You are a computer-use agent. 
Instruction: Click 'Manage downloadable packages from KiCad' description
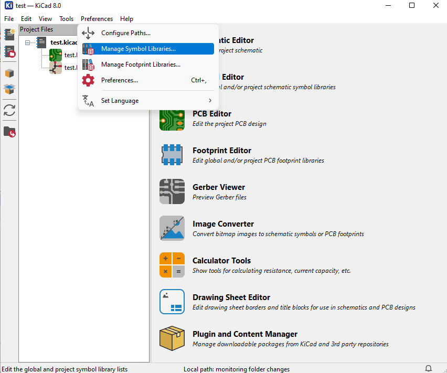tap(291, 344)
